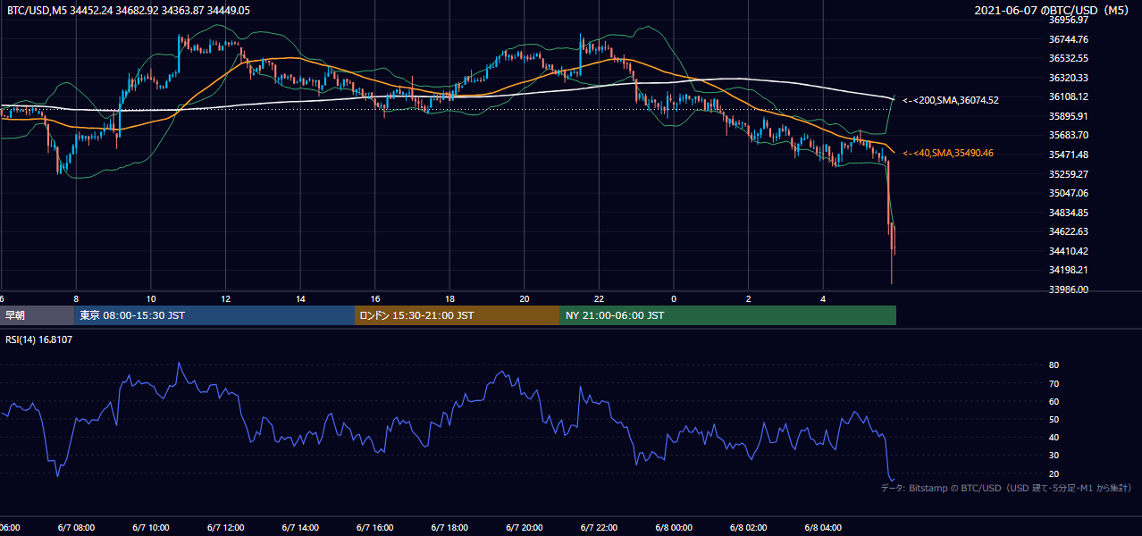The width and height of the screenshot is (1142, 536).
Task: Click the bottom time label 6/7 22:00
Action: click(600, 528)
